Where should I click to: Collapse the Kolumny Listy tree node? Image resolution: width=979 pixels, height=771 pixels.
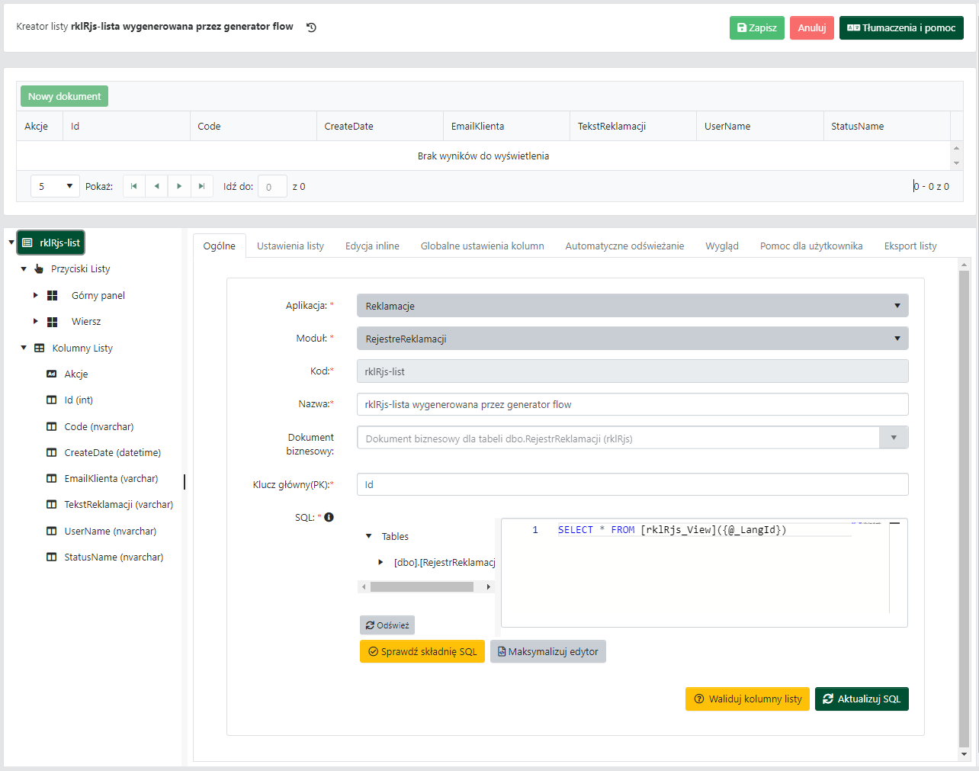pyautogui.click(x=24, y=348)
